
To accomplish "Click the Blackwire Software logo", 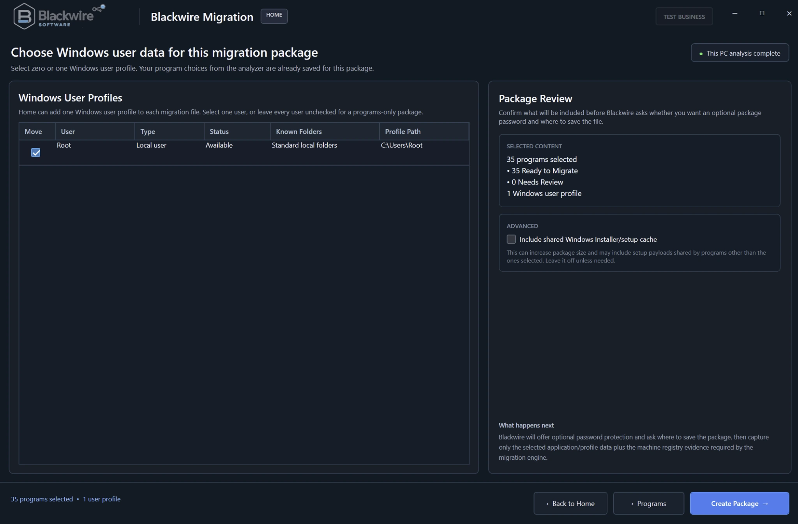I will click(59, 16).
